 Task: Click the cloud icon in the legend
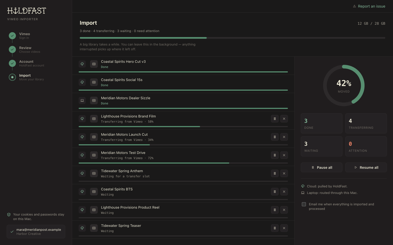[x=303, y=186]
